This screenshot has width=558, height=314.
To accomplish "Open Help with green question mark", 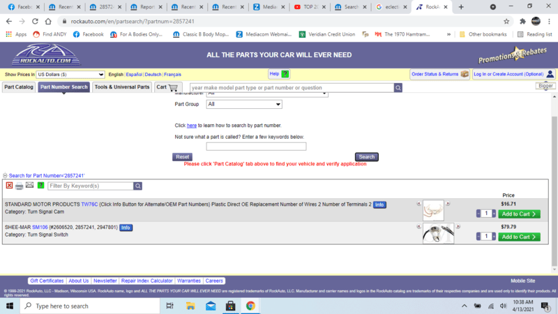I will [278, 74].
